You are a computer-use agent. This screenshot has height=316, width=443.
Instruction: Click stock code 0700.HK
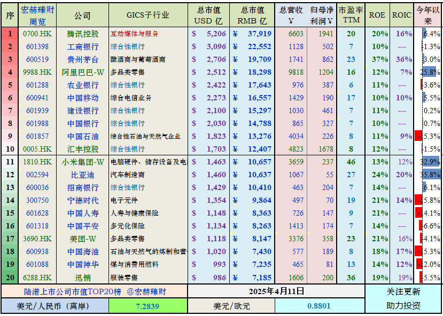37,34
